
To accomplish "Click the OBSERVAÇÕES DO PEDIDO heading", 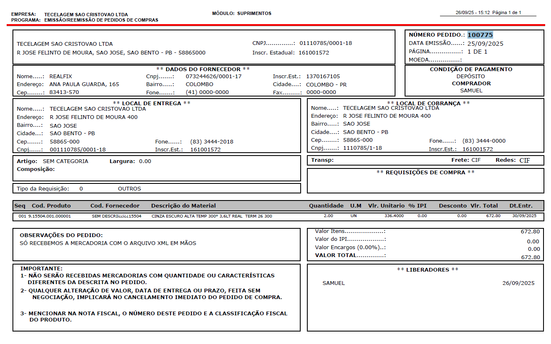I will pos(61,235).
